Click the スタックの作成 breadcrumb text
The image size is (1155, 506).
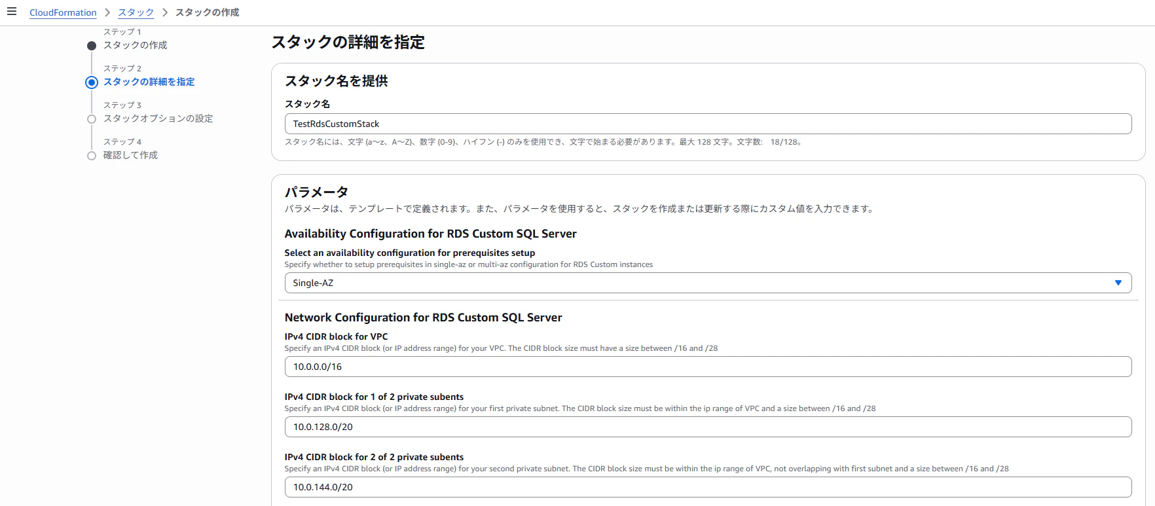coord(207,12)
